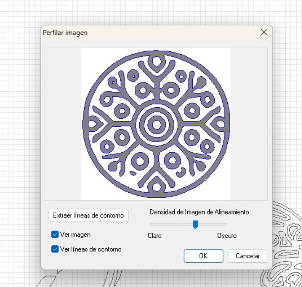Uncheck Ver líneas de contorno
The width and height of the screenshot is (302, 287).
55,249
